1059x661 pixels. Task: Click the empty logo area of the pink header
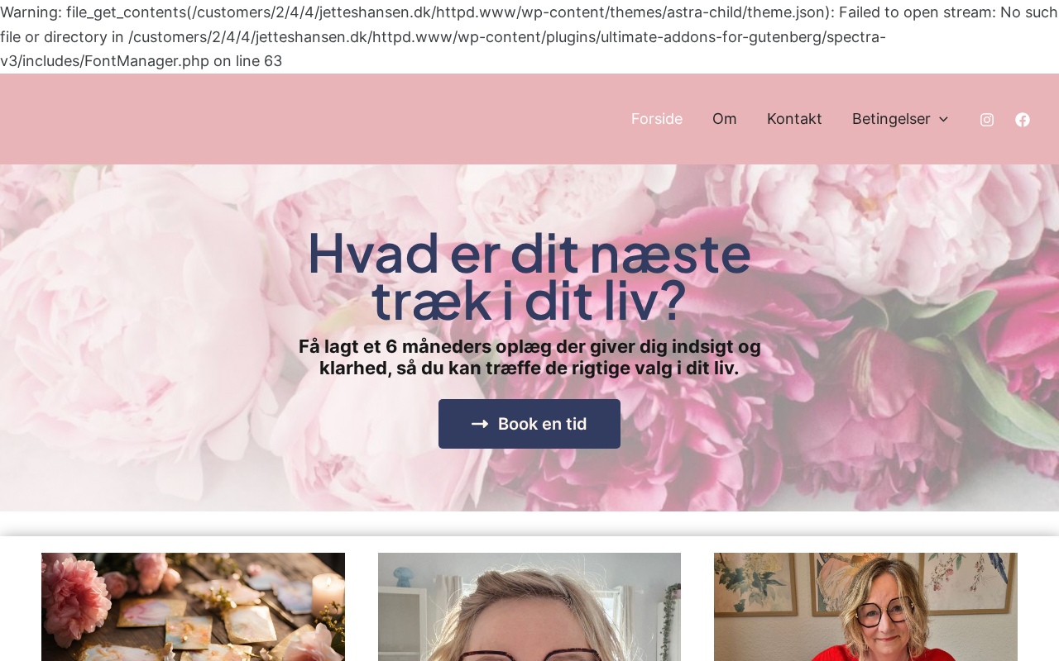click(x=124, y=119)
